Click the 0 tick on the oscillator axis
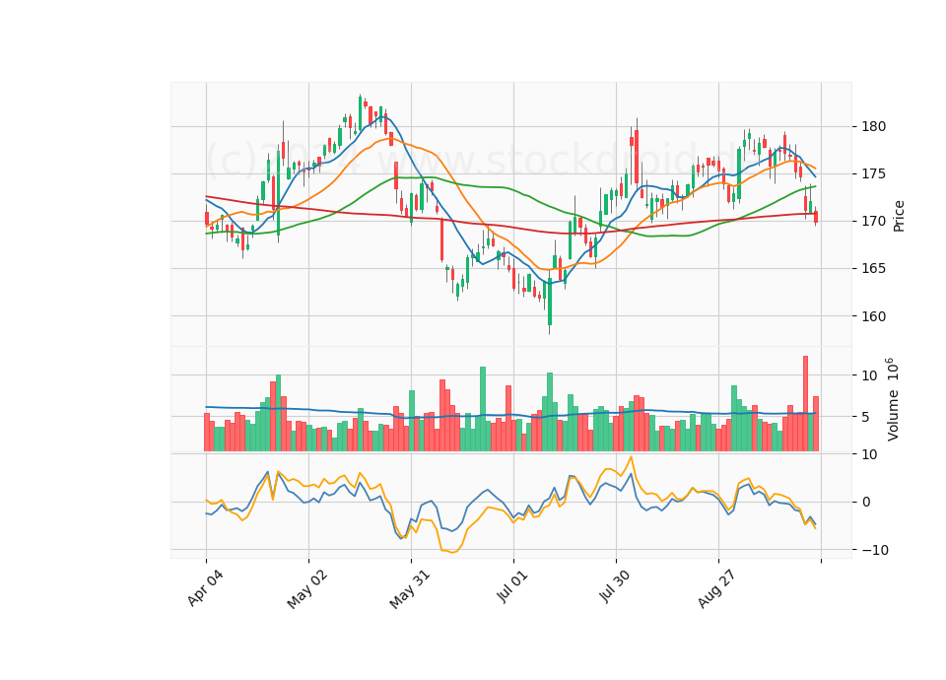Image resolution: width=946 pixels, height=680 pixels. 866,502
